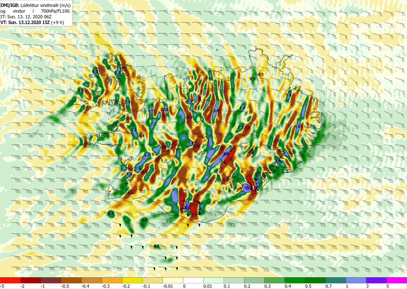Click the '-0.9' value label on the map
This screenshot has width=407, height=289.
coord(129,119)
